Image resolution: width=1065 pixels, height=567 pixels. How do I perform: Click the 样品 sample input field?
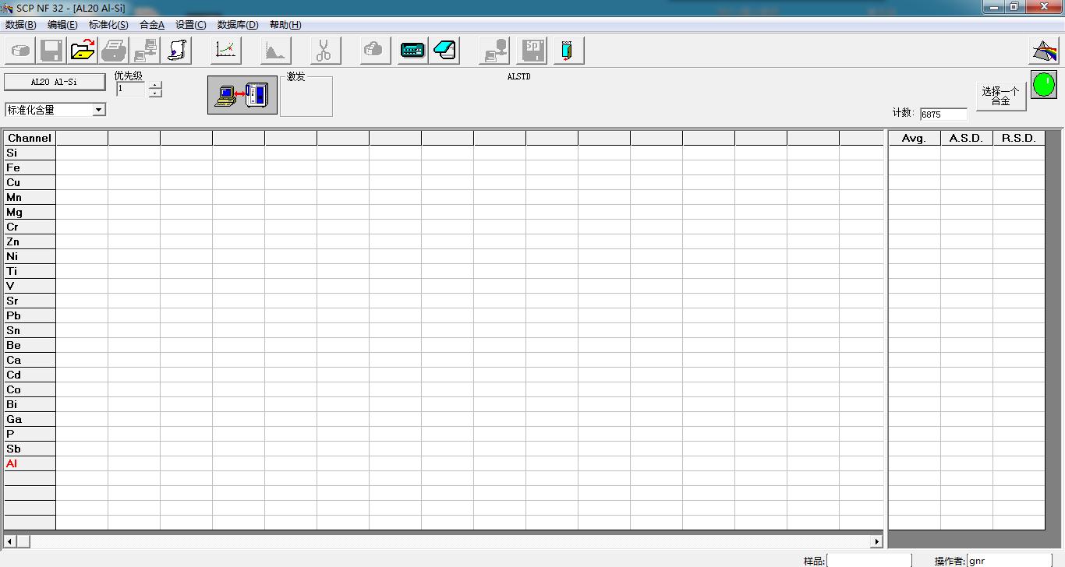click(x=869, y=561)
